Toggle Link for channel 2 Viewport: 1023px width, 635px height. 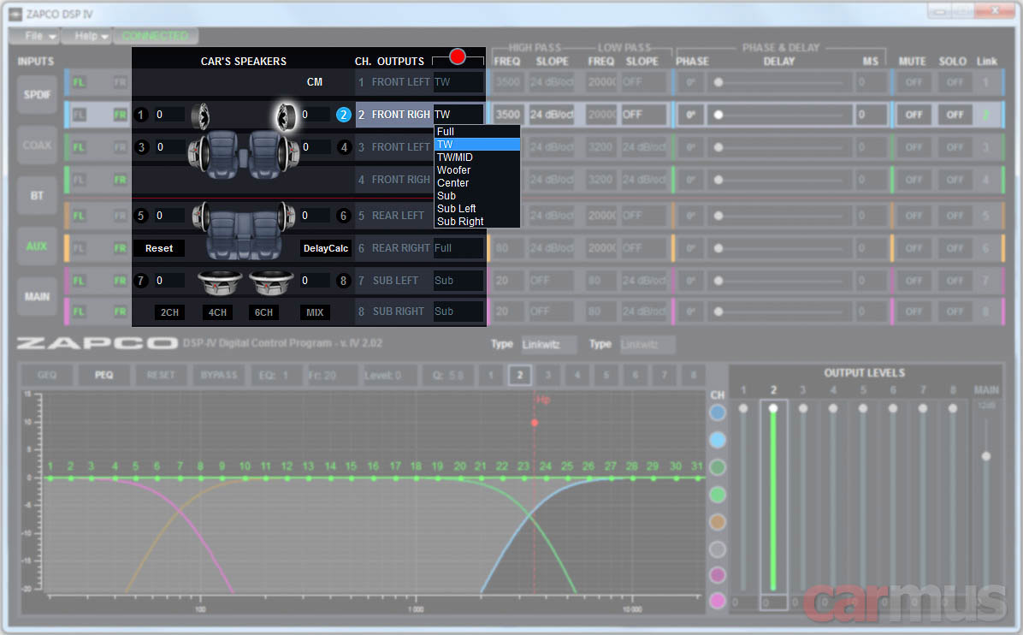[x=986, y=115]
